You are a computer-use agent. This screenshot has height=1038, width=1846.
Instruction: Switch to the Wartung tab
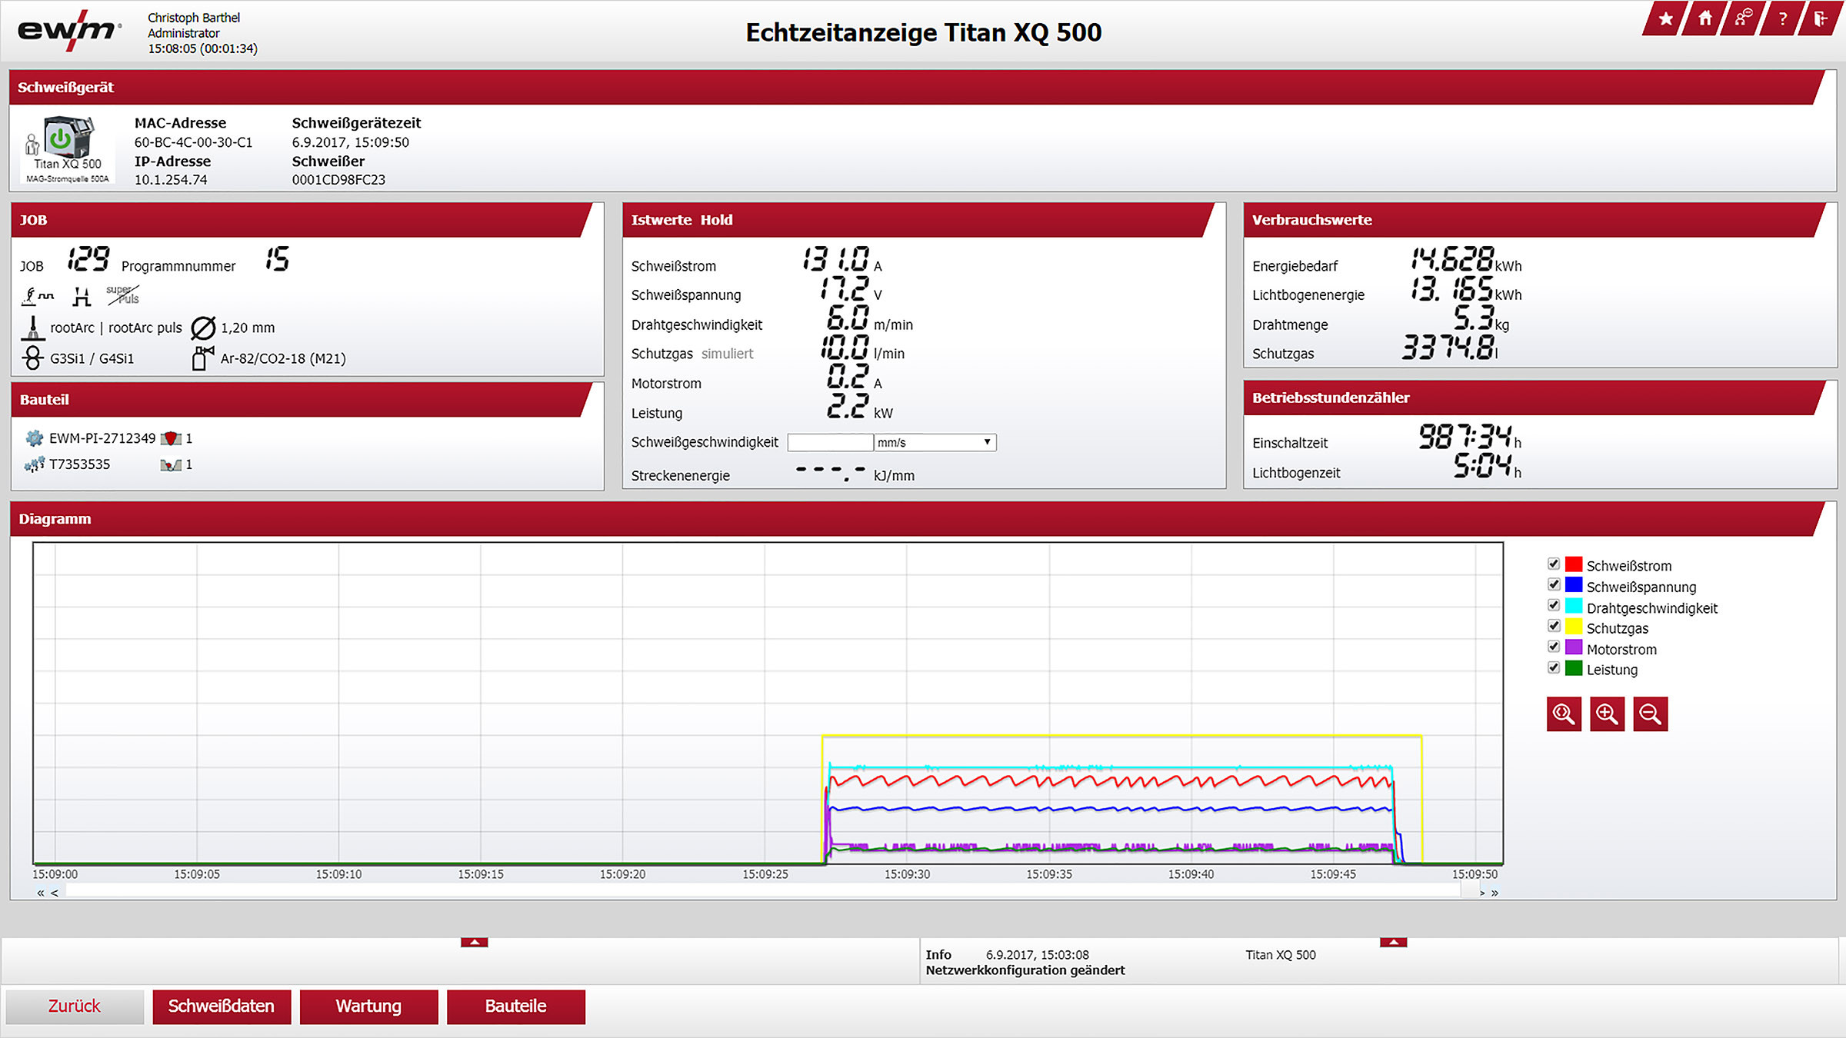[x=368, y=1006]
